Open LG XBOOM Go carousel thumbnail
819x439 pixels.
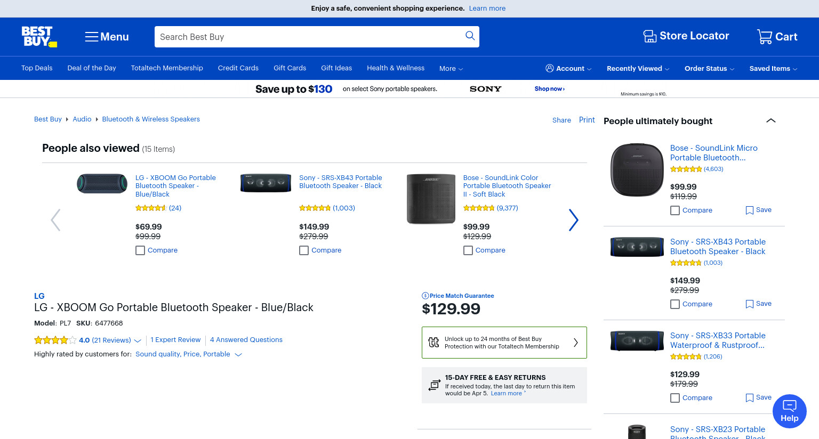click(x=102, y=183)
